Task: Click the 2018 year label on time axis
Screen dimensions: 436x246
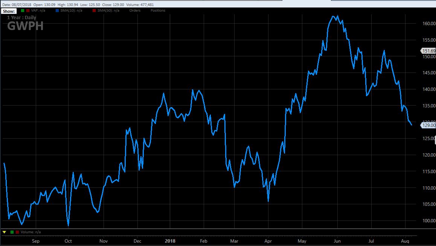Action: click(171, 241)
